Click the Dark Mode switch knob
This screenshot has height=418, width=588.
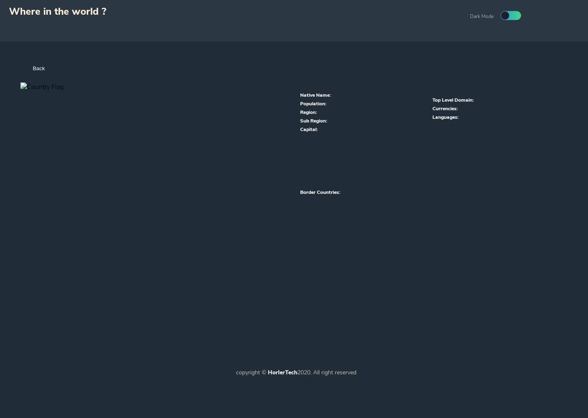[x=506, y=15]
